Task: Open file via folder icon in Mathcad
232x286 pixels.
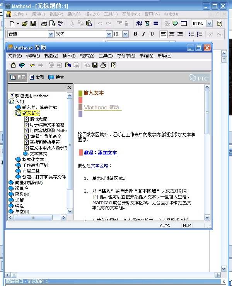Action: tap(25, 24)
